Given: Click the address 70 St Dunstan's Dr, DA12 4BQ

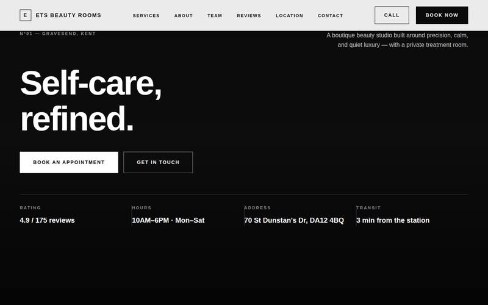Looking at the screenshot, I should 294,220.
